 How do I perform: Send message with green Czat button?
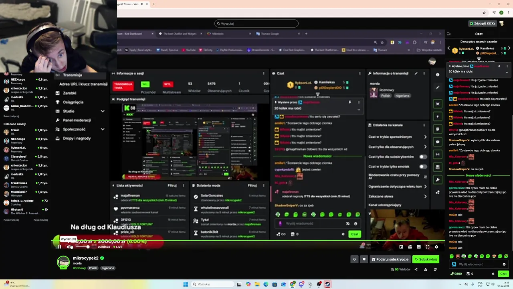503,274
